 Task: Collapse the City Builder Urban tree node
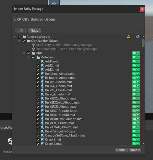[x=19, y=41]
